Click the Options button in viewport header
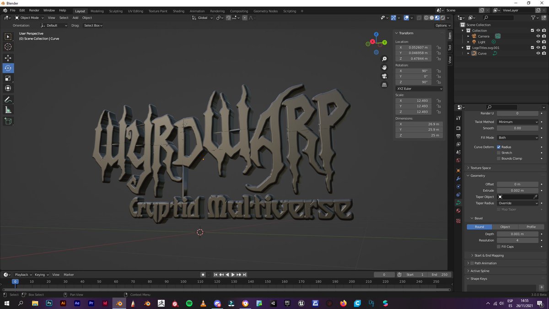The width and height of the screenshot is (549, 309). pos(442,26)
